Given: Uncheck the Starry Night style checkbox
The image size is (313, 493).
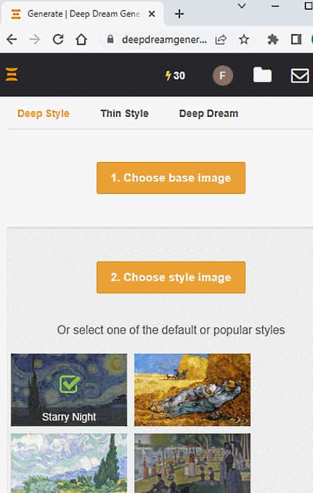Looking at the screenshot, I should (69, 385).
